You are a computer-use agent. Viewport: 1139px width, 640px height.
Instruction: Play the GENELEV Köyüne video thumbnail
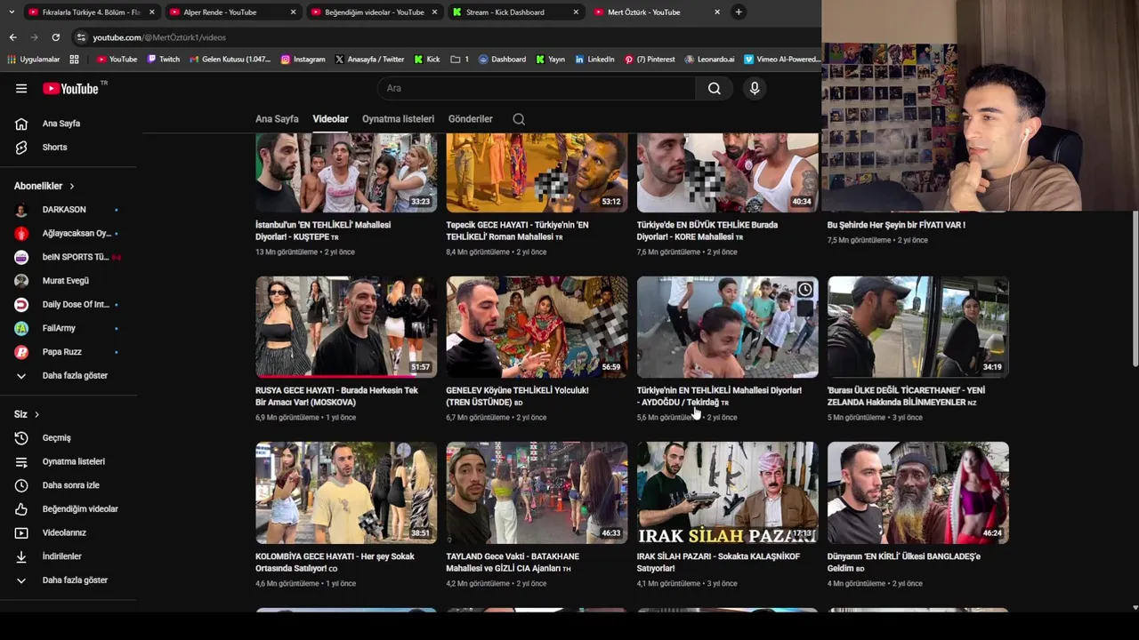[x=537, y=327]
